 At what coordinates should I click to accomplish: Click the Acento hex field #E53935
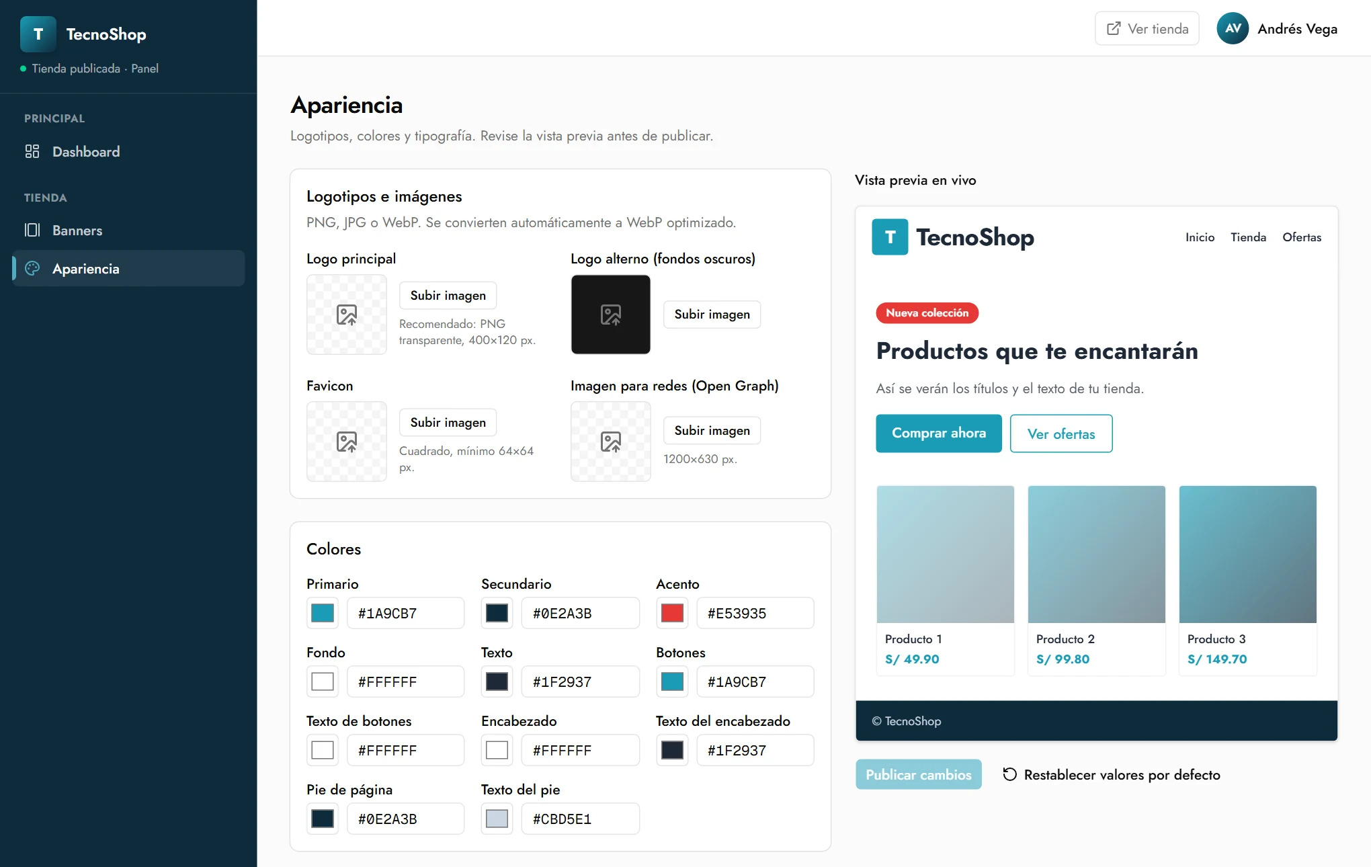(755, 613)
